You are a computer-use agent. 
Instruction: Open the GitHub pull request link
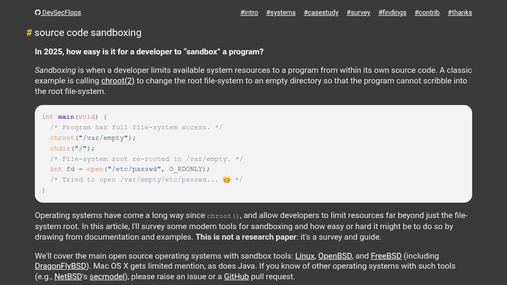(x=237, y=277)
